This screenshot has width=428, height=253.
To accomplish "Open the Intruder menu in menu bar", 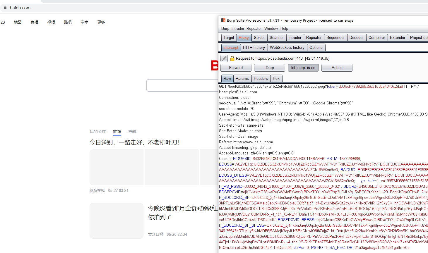I will point(238,29).
